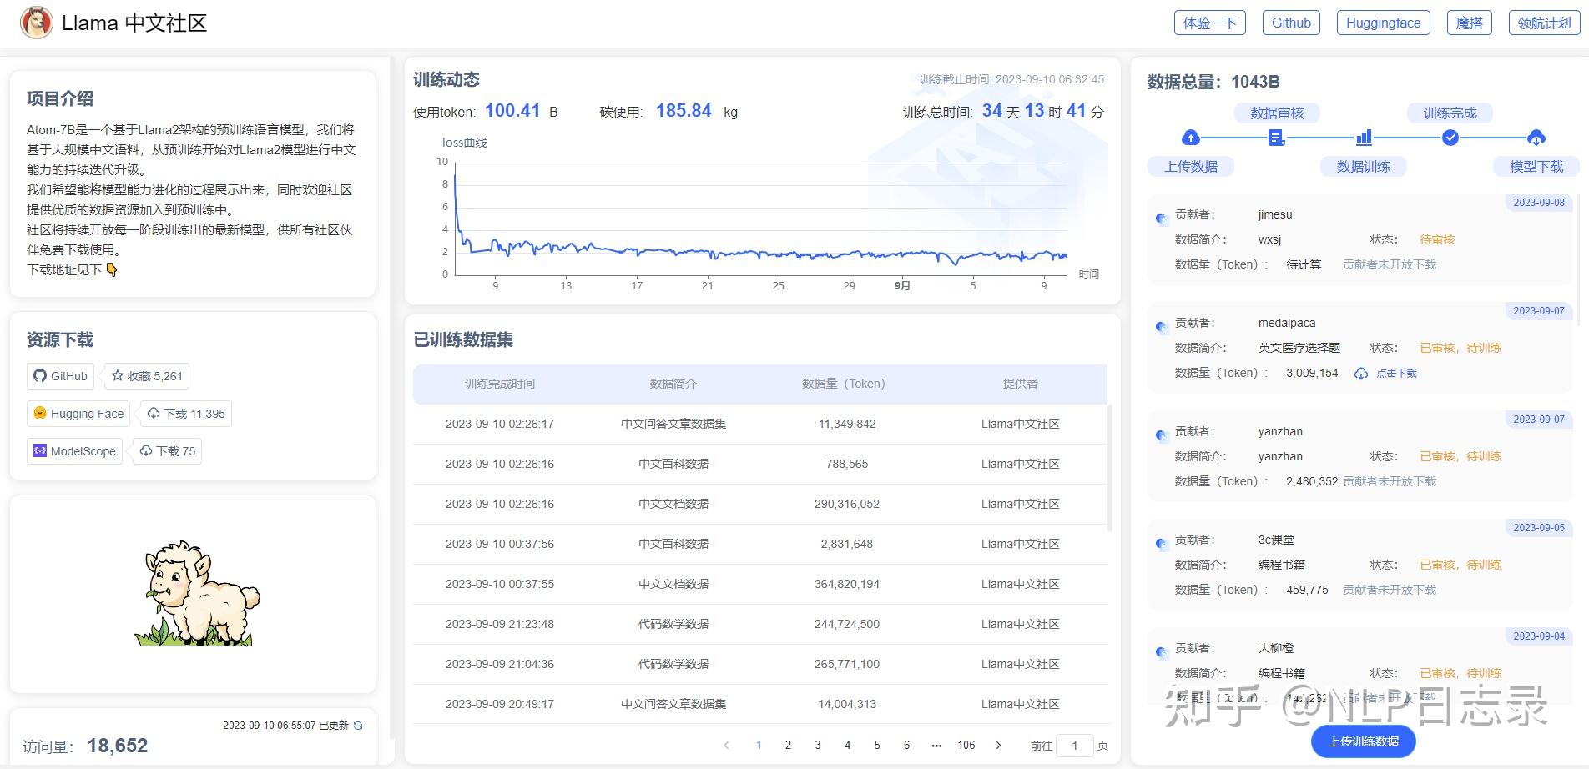Click the contributor icon for jimesu card
Viewport: 1589px width, 769px height.
1161,219
